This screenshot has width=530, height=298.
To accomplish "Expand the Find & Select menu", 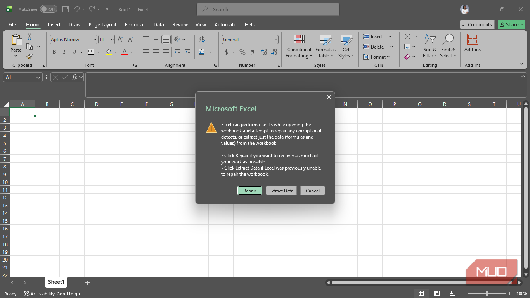I will click(448, 47).
